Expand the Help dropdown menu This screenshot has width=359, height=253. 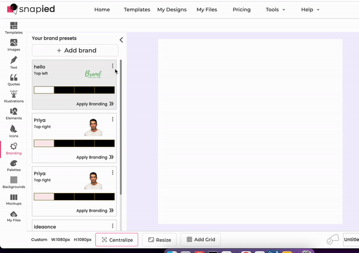(x=310, y=10)
